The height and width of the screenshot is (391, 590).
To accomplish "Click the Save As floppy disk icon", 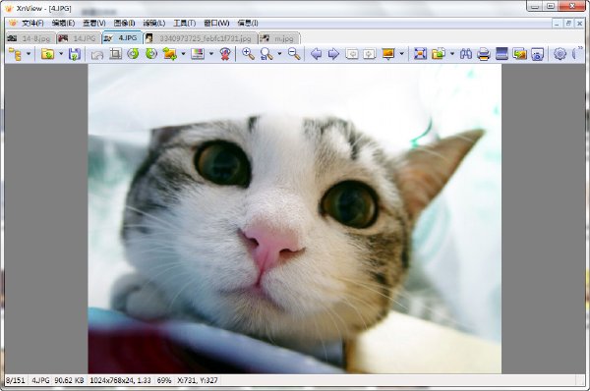I will pos(75,54).
